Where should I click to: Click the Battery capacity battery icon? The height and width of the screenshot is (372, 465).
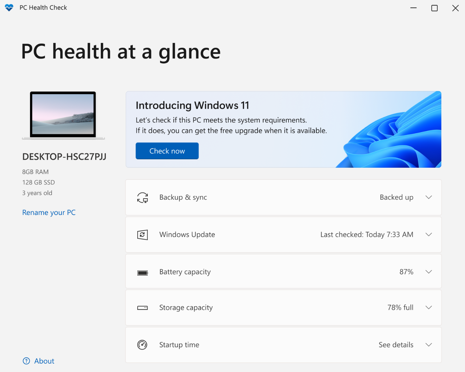(142, 272)
